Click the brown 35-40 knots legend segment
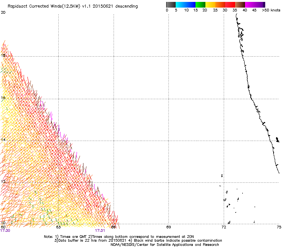The height and width of the screenshot is (247, 282). (240, 5)
